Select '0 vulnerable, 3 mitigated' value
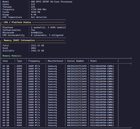Image resolution: width=140 pixels, height=129 pixels. pyautogui.click(x=47, y=35)
